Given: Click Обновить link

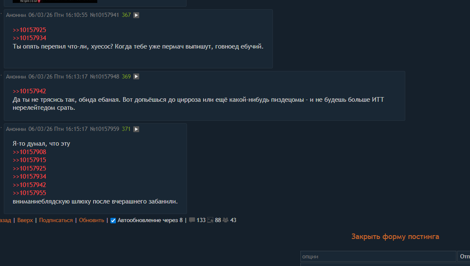Looking at the screenshot, I should (x=91, y=220).
